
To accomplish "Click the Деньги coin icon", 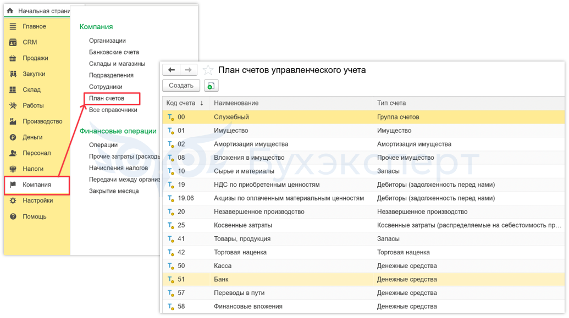I will click(13, 137).
